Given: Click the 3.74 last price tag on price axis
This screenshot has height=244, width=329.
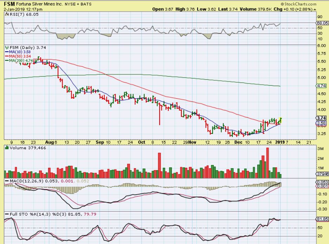Looking at the screenshot, I should click(x=322, y=118).
